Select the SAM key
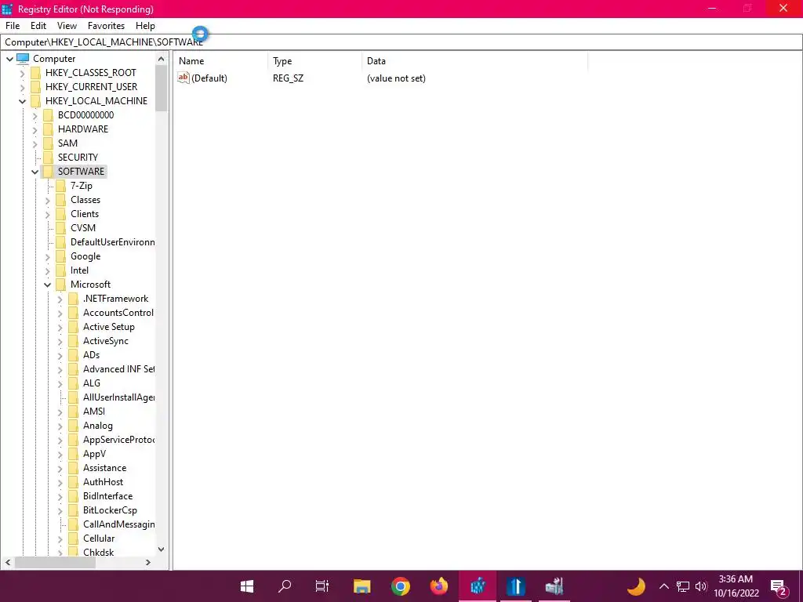 [x=67, y=143]
